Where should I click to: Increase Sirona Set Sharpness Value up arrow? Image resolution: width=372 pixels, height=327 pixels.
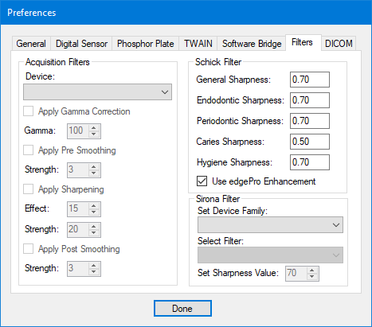[x=312, y=271]
